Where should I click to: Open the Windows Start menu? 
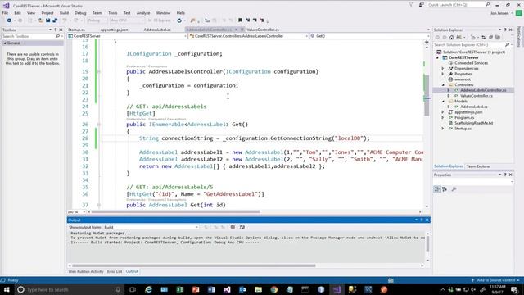pyautogui.click(x=7, y=289)
